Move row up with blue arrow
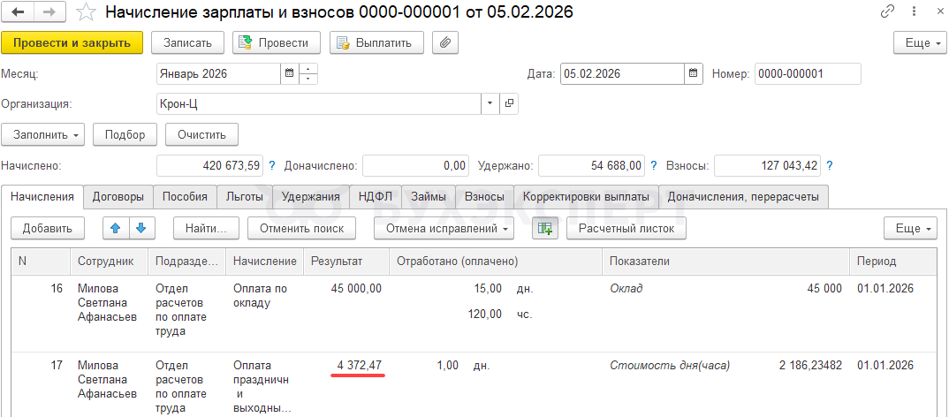This screenshot has height=417, width=949. (117, 229)
